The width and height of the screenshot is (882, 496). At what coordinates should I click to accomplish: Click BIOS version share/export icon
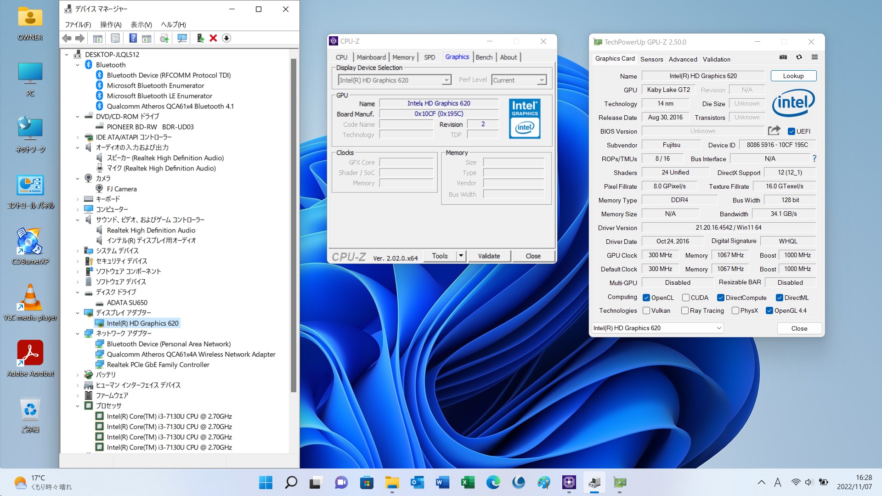[x=774, y=131]
